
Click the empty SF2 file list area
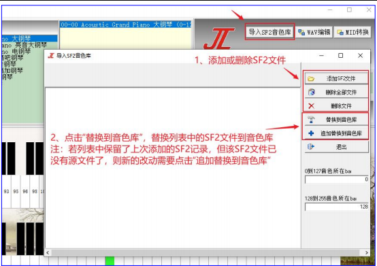[x=173, y=168]
